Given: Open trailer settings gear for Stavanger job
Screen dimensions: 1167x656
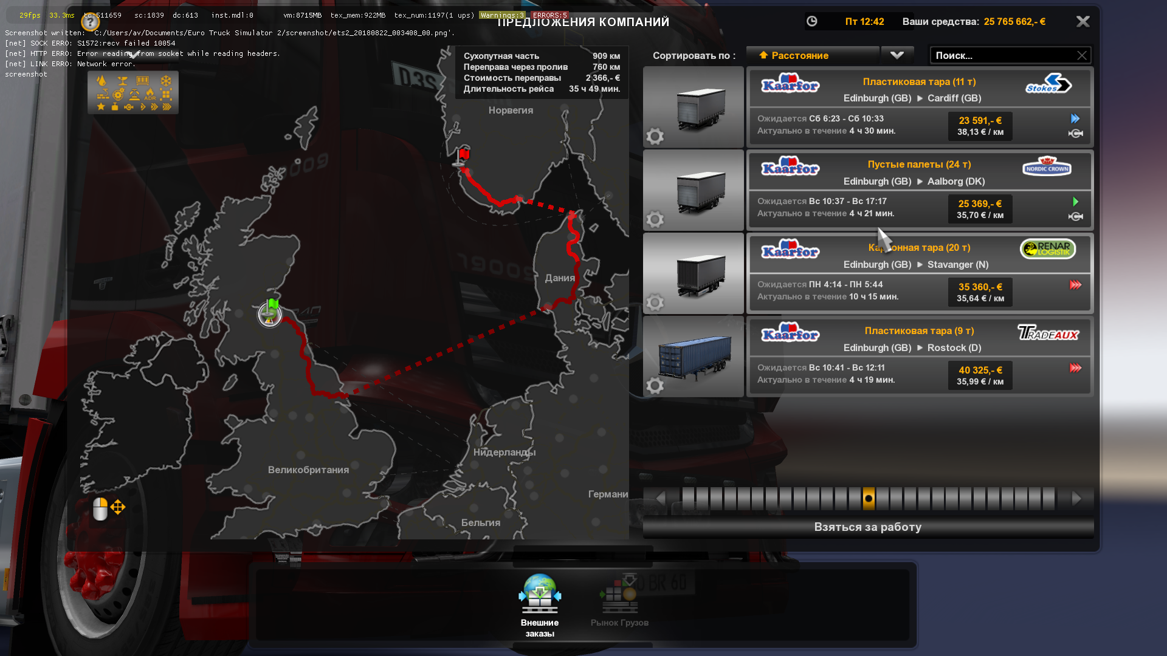Looking at the screenshot, I should [x=655, y=302].
